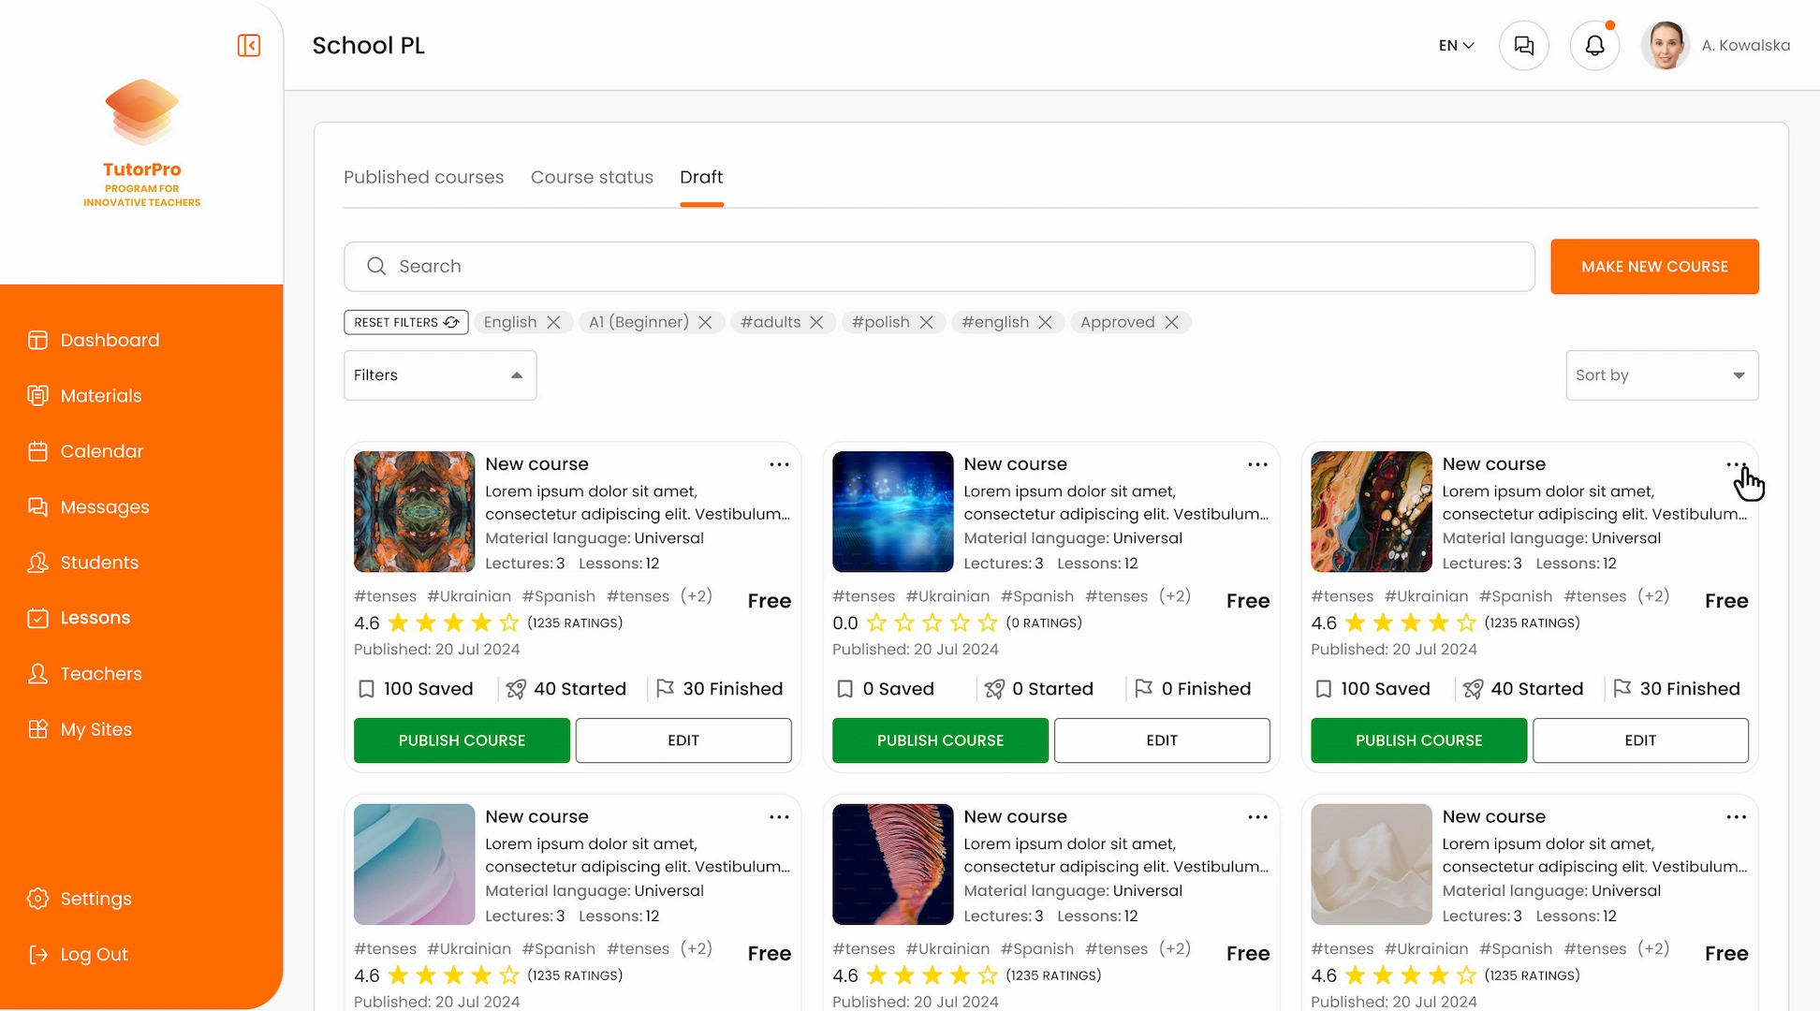
Task: Click bookmark icon next to 0 Saved
Action: pyautogui.click(x=844, y=689)
